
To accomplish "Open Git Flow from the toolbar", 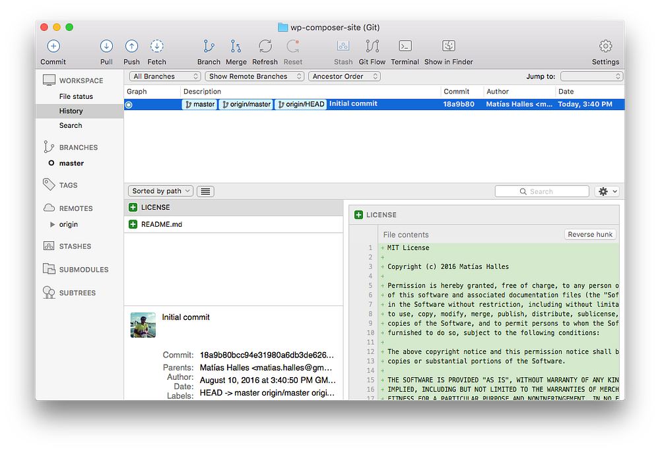I will pos(372,46).
